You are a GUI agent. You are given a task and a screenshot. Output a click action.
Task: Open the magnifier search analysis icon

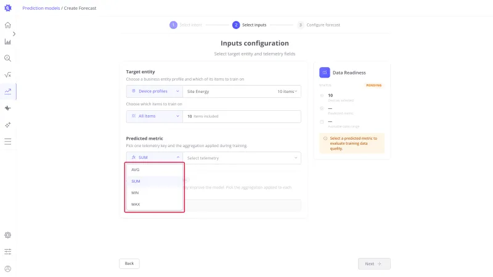click(8, 58)
